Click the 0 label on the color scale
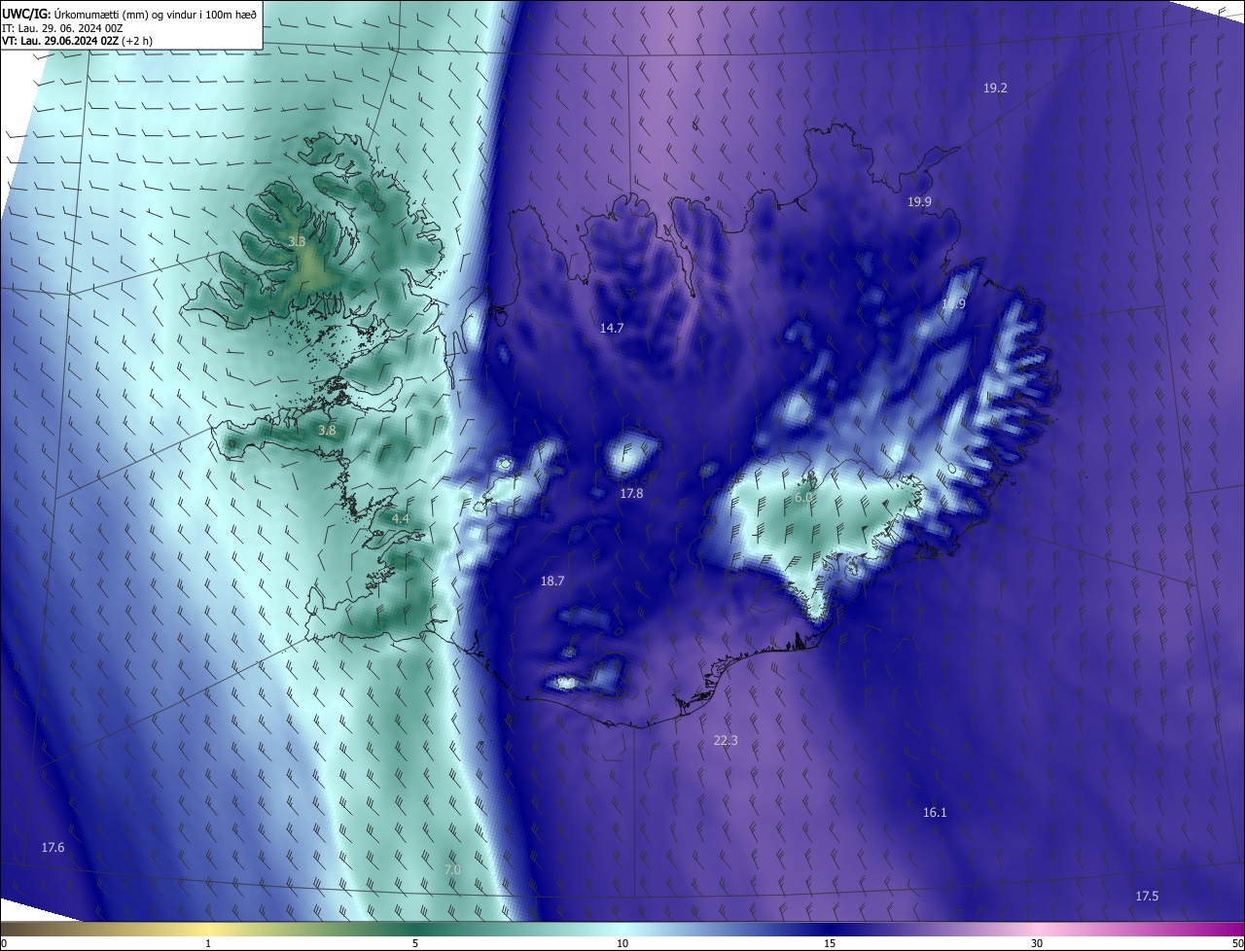 click(4, 943)
